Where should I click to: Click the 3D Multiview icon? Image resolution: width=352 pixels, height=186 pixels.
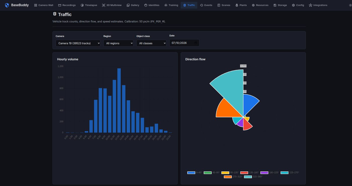[x=104, y=5]
